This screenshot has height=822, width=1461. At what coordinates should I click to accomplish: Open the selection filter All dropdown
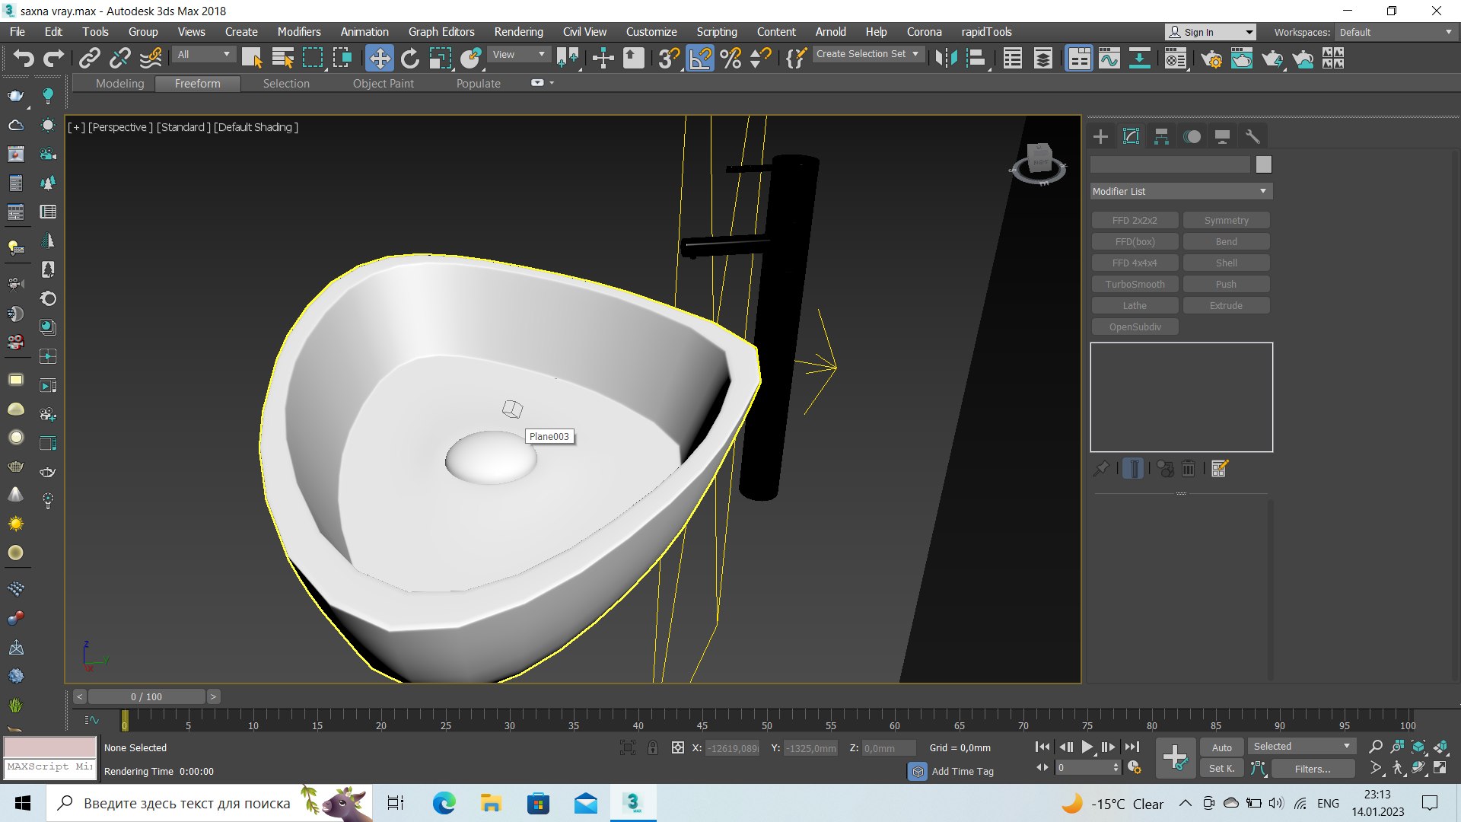click(x=203, y=55)
